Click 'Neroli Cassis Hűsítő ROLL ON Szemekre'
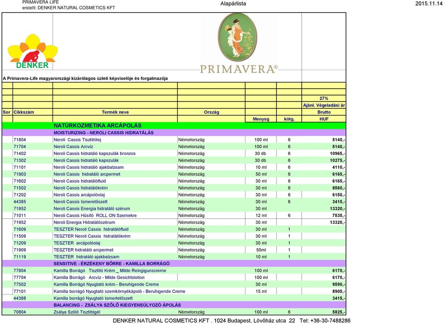The image size is (443, 324). [x=95, y=216]
